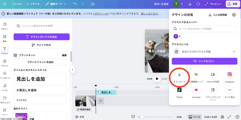This screenshot has height=120, width=241.
Task: Select the Hello dynamic text thumbnail
Action: (x=21, y=116)
